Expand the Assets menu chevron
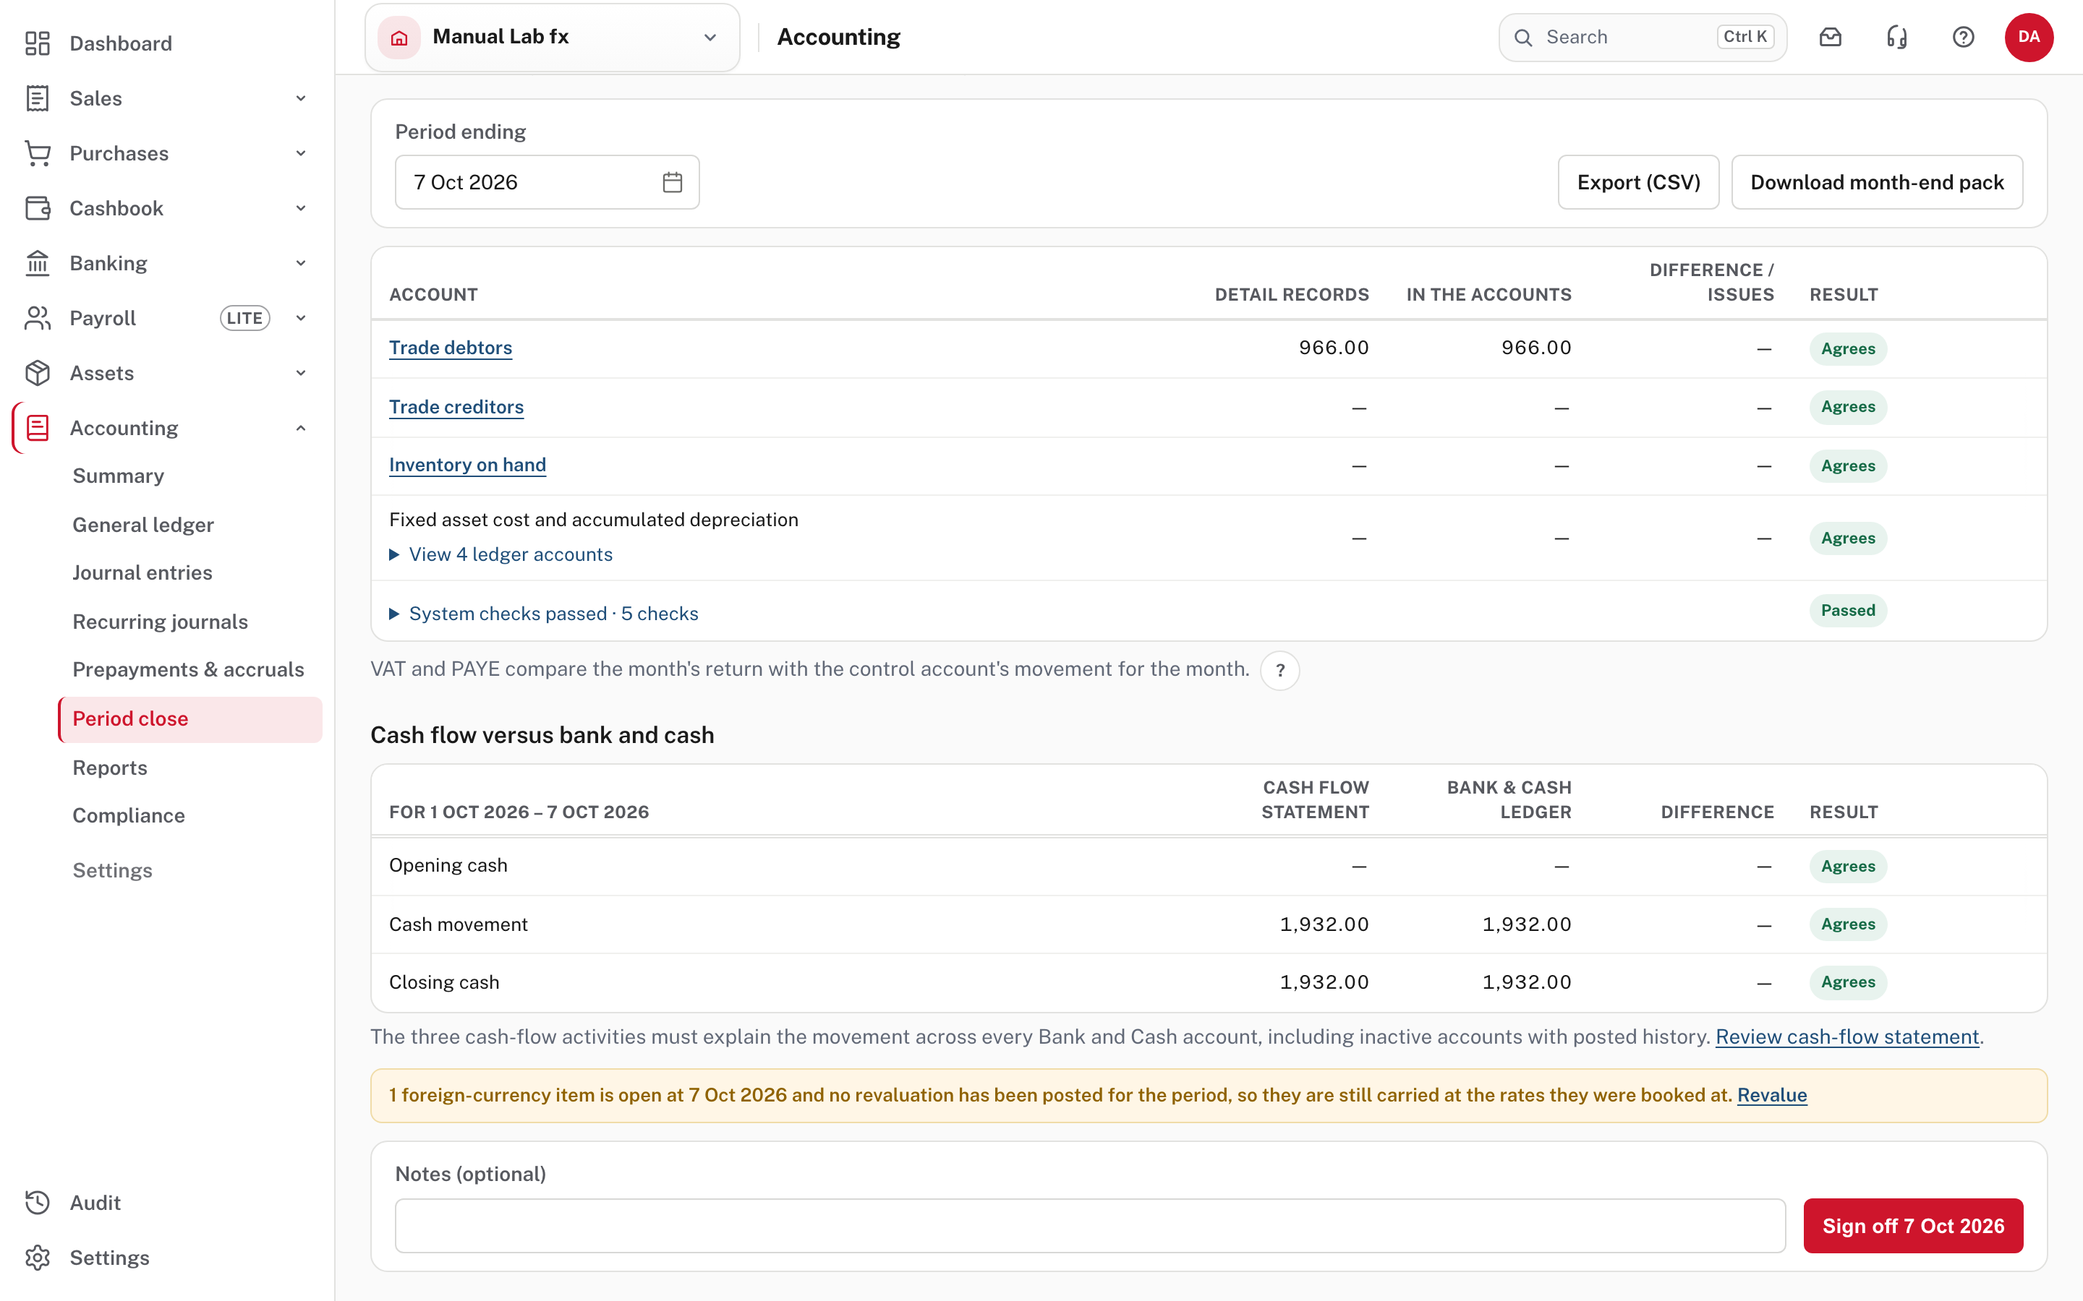The width and height of the screenshot is (2083, 1301). click(300, 374)
